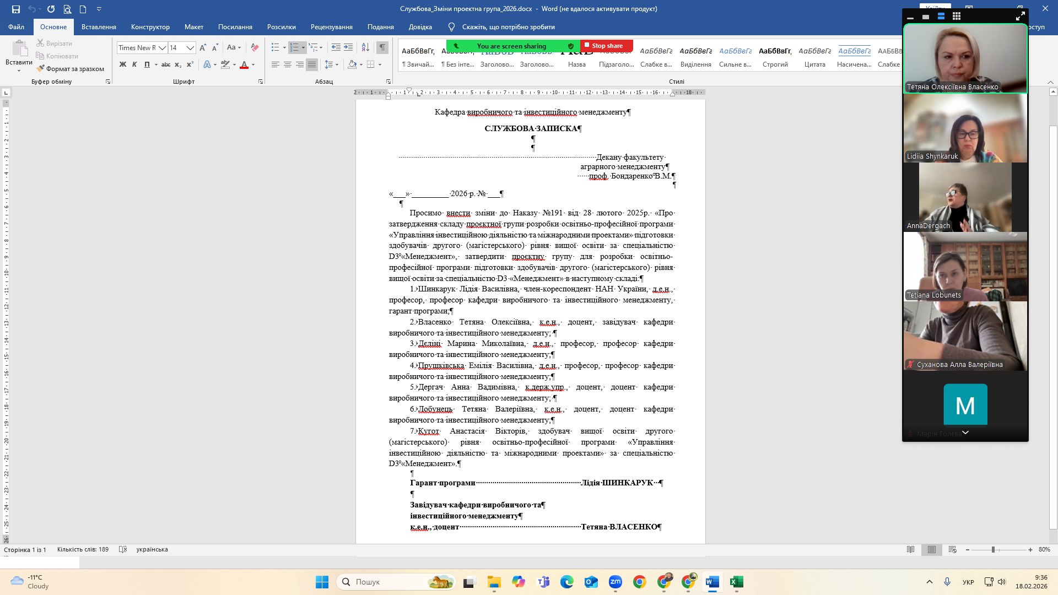Switch to the Макет tab
This screenshot has width=1058, height=595.
(193, 26)
